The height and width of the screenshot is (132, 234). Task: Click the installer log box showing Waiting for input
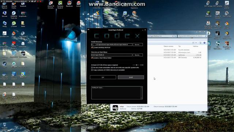coord(117,93)
